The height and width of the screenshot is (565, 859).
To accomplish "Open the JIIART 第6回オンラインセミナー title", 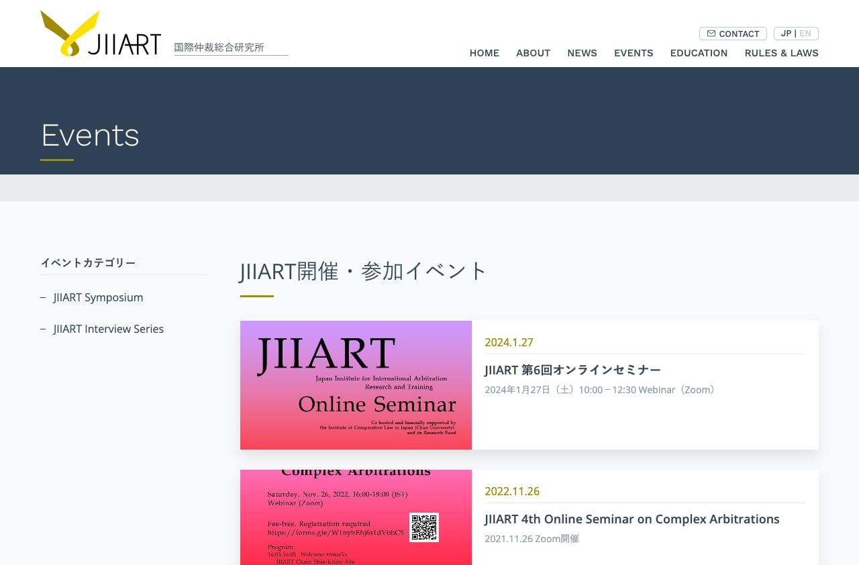I will (572, 370).
